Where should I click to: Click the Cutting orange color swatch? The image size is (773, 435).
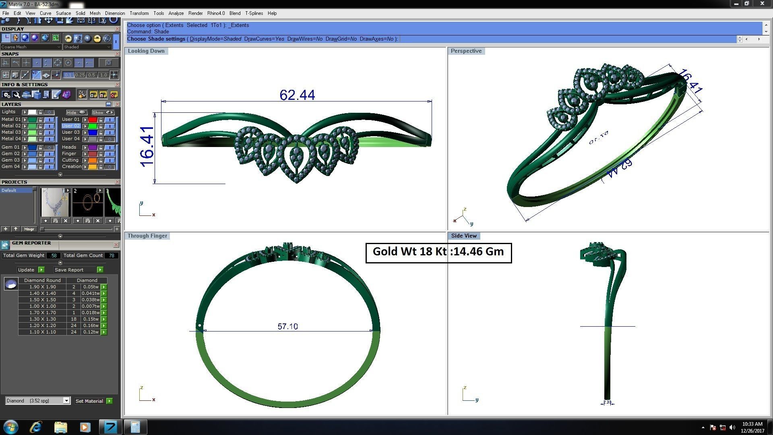coord(93,160)
